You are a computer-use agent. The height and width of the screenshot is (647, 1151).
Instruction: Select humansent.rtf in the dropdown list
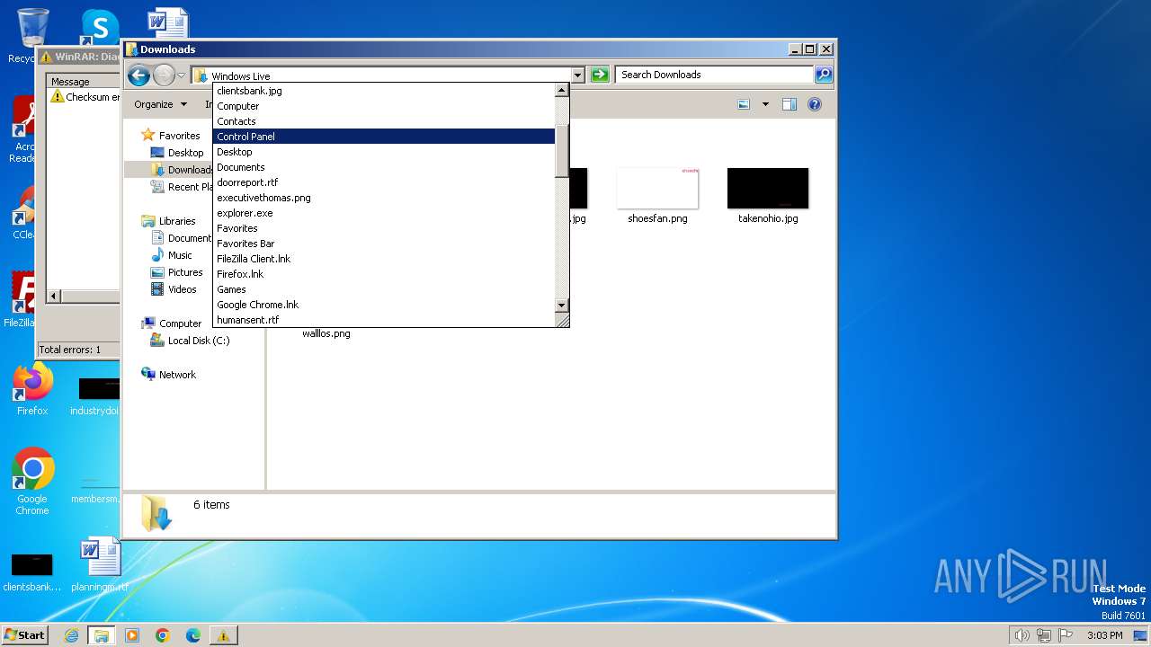384,320
